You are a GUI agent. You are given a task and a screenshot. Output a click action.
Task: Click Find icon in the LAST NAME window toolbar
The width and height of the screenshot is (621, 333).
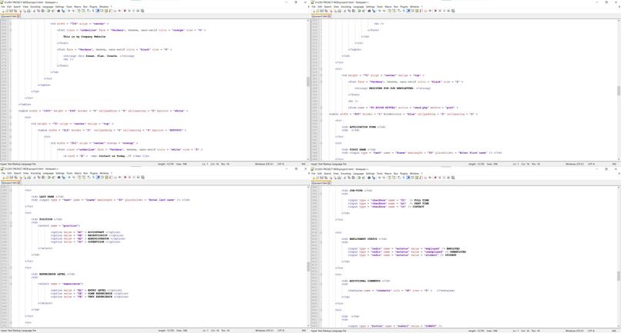[59, 177]
